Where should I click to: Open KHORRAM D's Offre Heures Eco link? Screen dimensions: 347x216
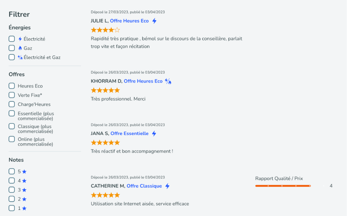click(143, 81)
